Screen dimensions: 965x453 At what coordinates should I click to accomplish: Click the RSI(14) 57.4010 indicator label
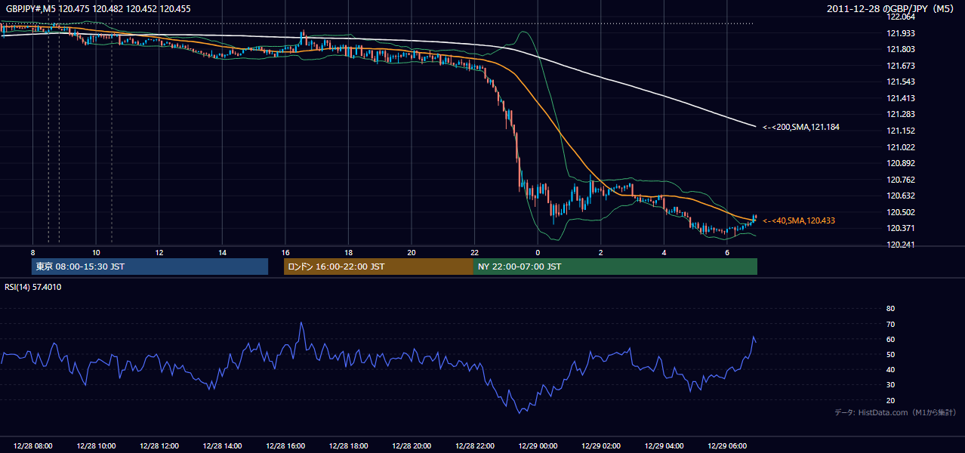point(33,287)
